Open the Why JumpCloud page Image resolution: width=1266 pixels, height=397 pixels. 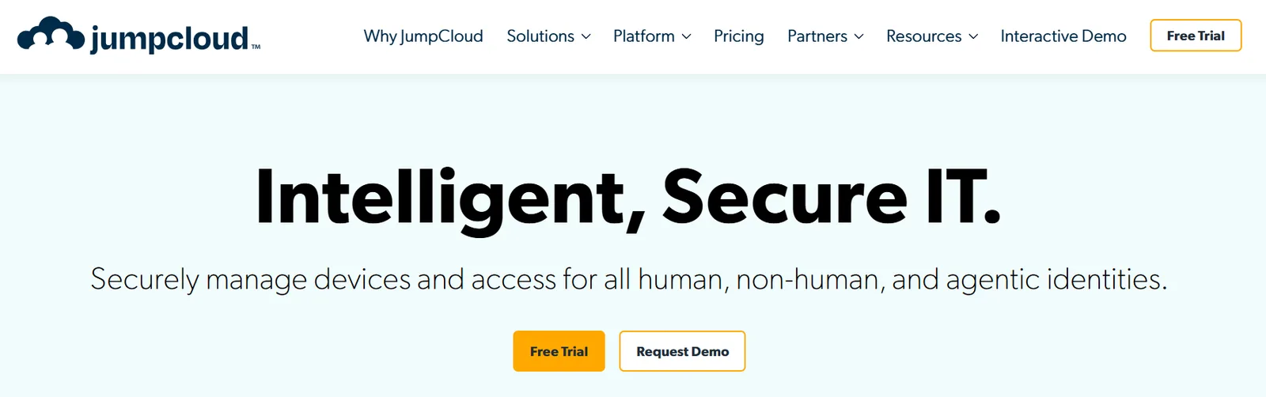pos(423,36)
